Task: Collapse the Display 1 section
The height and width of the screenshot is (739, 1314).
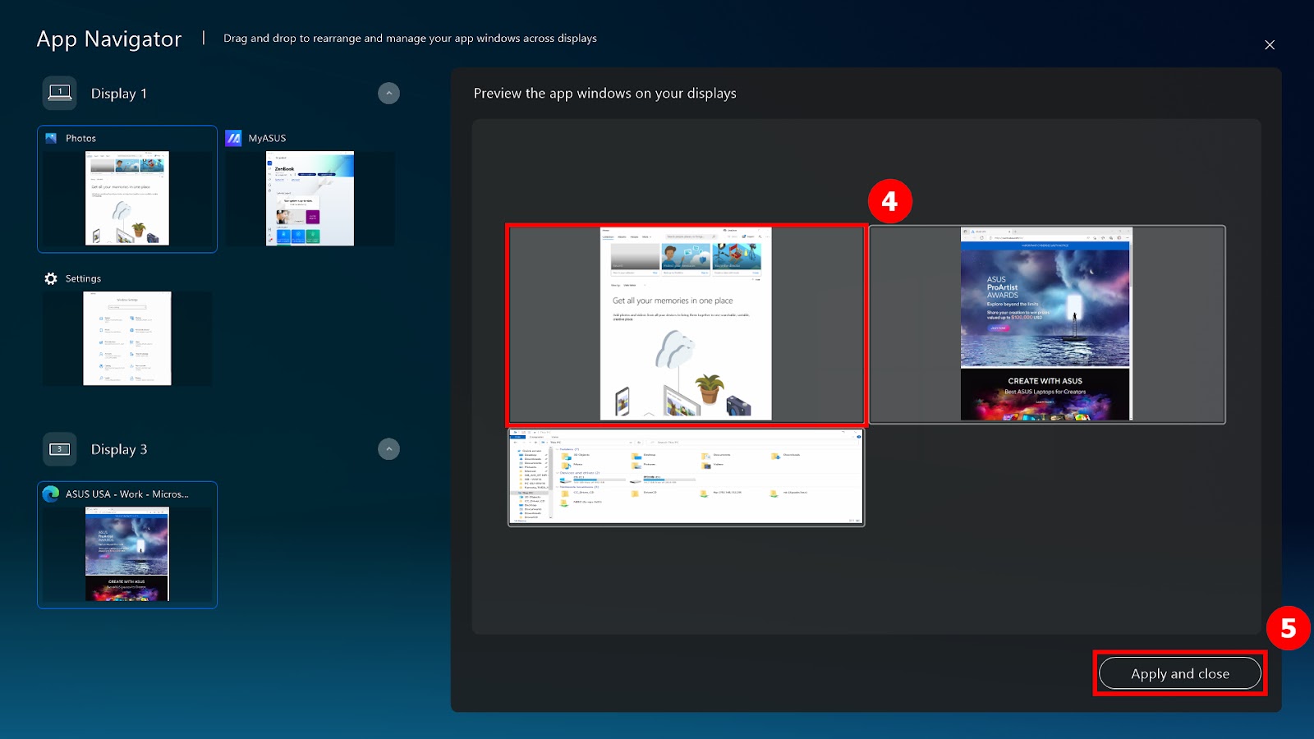Action: 388,93
